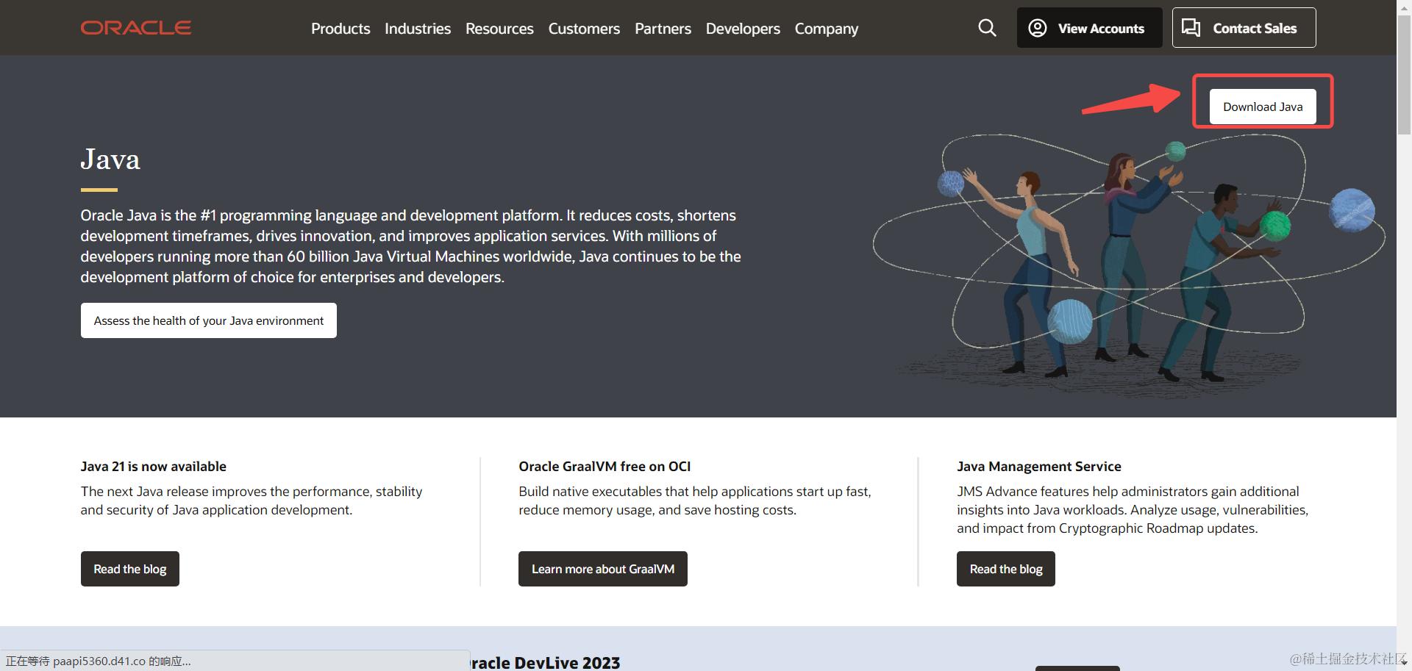The height and width of the screenshot is (671, 1412).
Task: Click the page's vertical scrollbar thumb
Action: tap(1404, 73)
